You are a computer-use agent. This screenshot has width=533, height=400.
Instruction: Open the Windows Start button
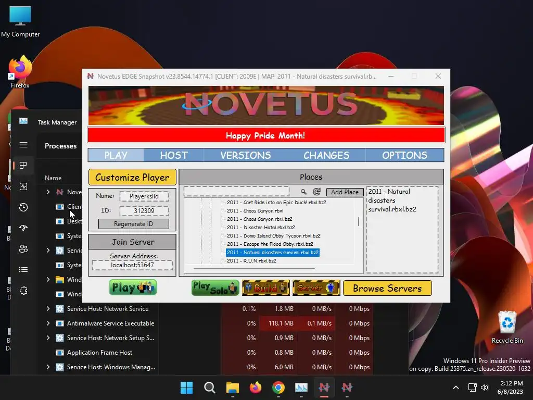pos(187,387)
